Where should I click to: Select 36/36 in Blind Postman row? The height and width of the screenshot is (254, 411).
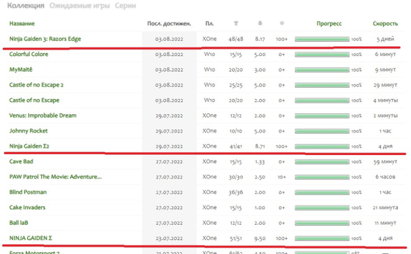(236, 192)
